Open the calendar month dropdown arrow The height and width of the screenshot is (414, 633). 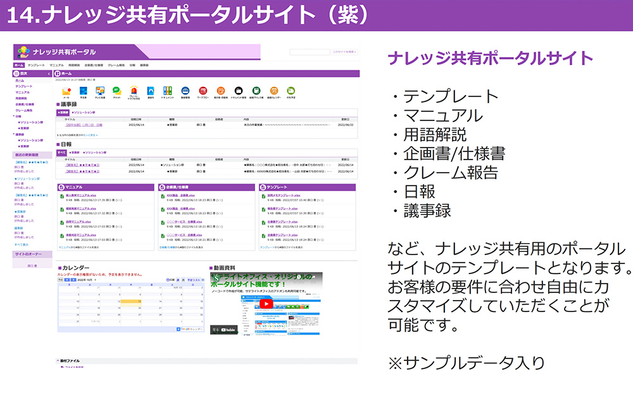[96, 280]
